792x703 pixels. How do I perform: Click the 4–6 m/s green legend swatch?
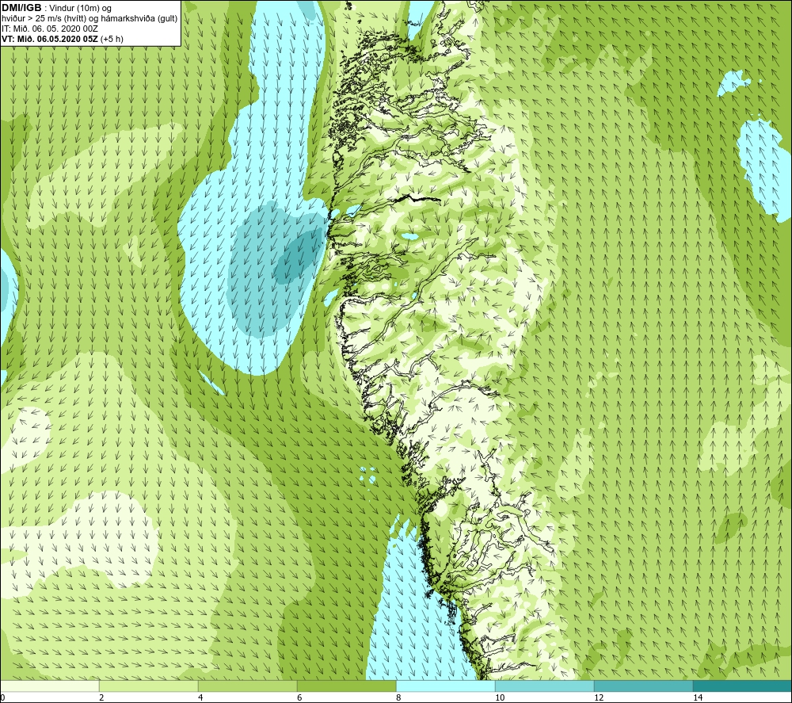coord(247,686)
